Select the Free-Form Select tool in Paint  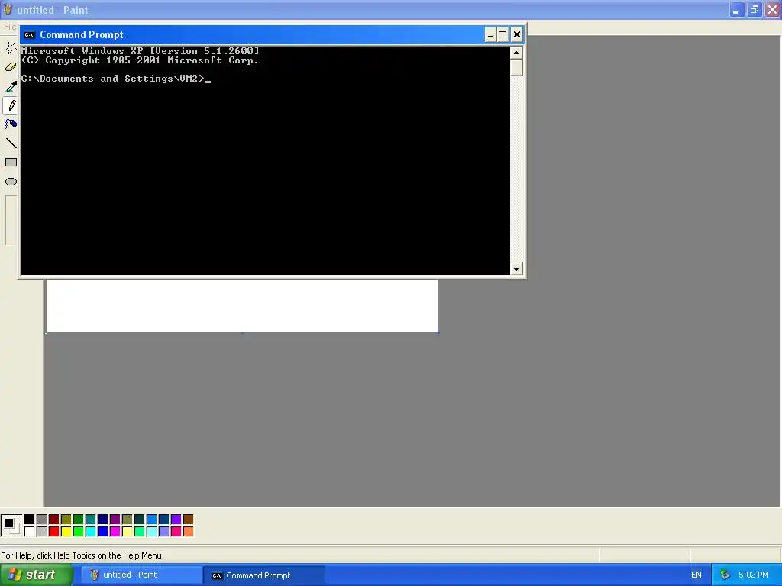[x=11, y=48]
